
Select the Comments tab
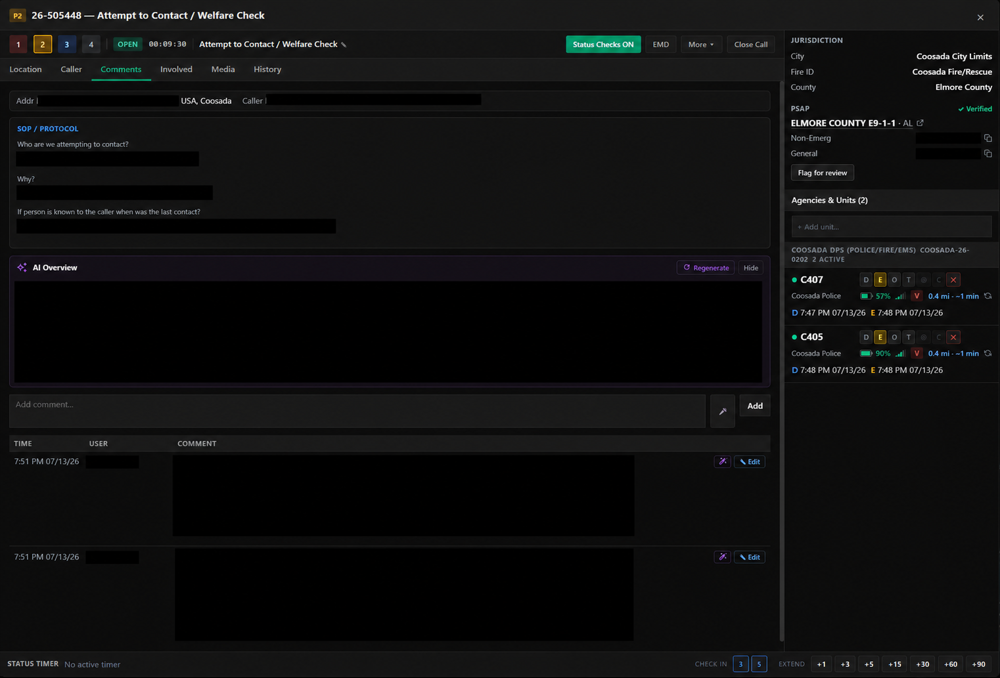click(x=121, y=70)
